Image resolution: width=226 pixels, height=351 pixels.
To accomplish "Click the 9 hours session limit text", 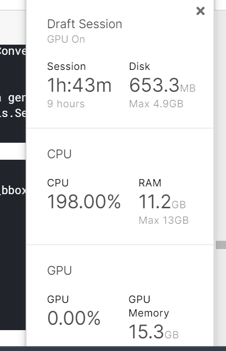I will click(x=66, y=103).
